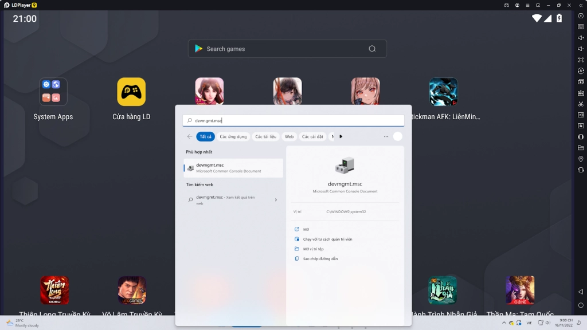This screenshot has height=330, width=587.
Task: Click the taskbar volume speaker icon
Action: coord(547,323)
